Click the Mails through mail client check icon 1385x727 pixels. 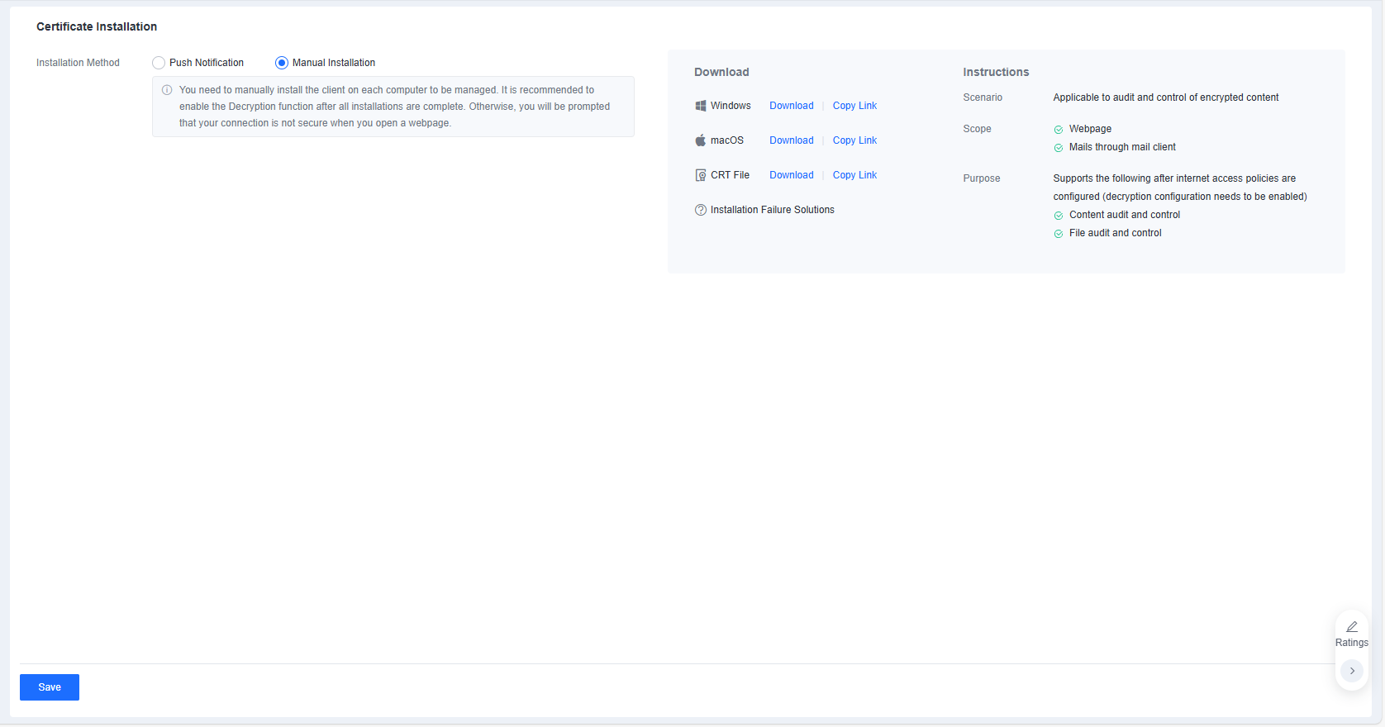coord(1059,148)
